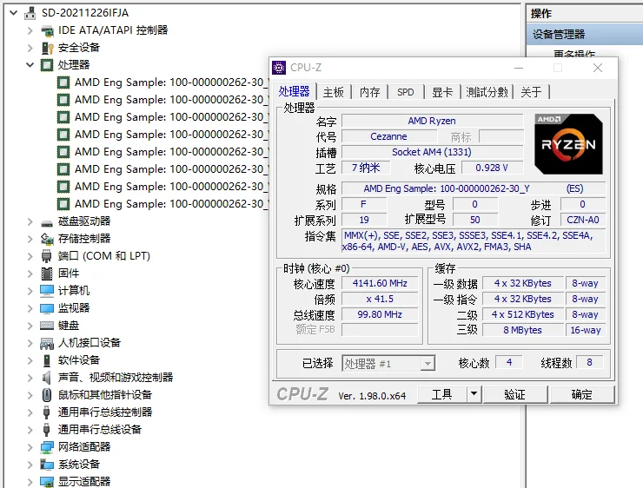643x488 pixels.
Task: Click the 核心电压 value 0.928 V
Action: click(492, 168)
